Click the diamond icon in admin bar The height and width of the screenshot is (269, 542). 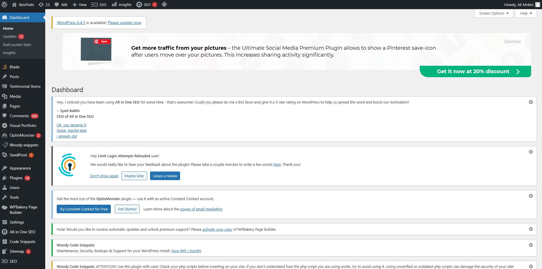[164, 5]
